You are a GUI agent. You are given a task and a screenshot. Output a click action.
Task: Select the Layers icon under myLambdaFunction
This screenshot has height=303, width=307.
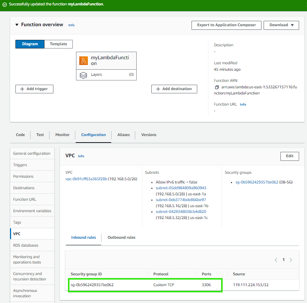click(84, 74)
